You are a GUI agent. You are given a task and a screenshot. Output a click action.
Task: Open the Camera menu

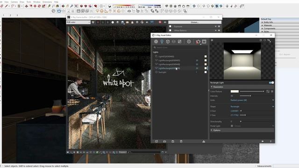pyautogui.click(x=14, y=2)
